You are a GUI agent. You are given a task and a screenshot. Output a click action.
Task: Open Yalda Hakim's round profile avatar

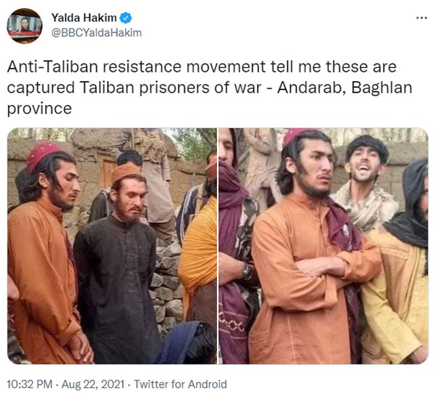(x=24, y=26)
